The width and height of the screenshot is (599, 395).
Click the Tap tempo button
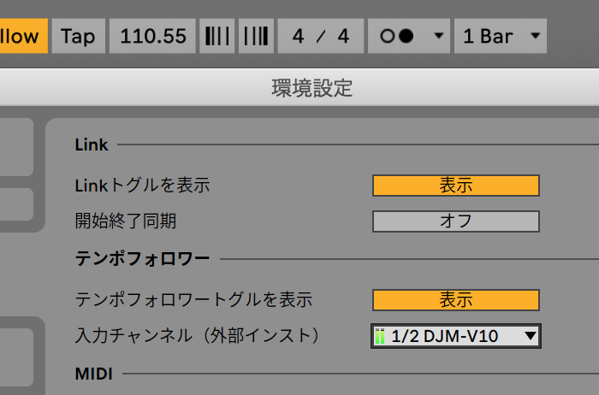[x=79, y=36]
